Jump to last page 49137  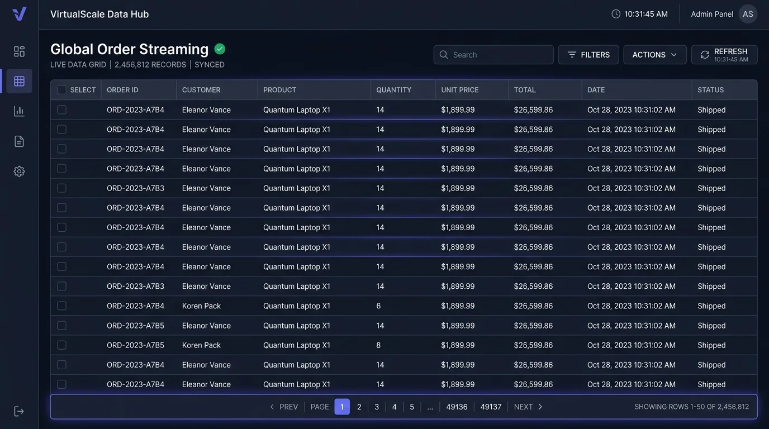[491, 407]
